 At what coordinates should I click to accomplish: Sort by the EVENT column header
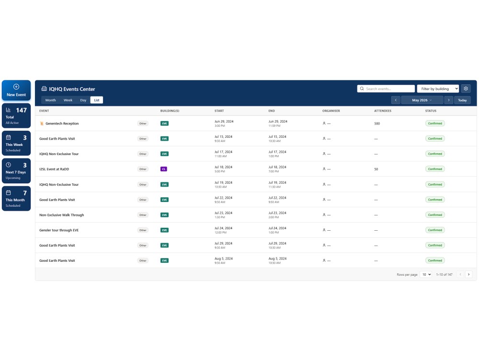[x=44, y=111]
